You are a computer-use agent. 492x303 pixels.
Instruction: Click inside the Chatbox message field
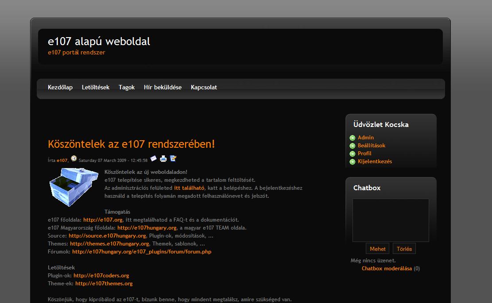[x=391, y=220]
